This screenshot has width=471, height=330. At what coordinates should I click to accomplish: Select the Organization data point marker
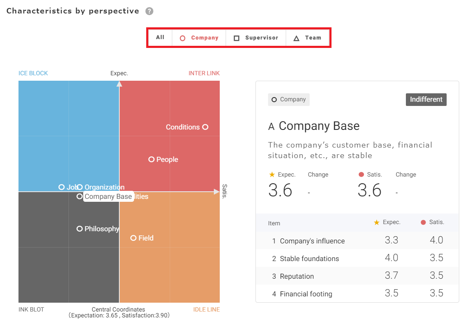click(x=80, y=187)
